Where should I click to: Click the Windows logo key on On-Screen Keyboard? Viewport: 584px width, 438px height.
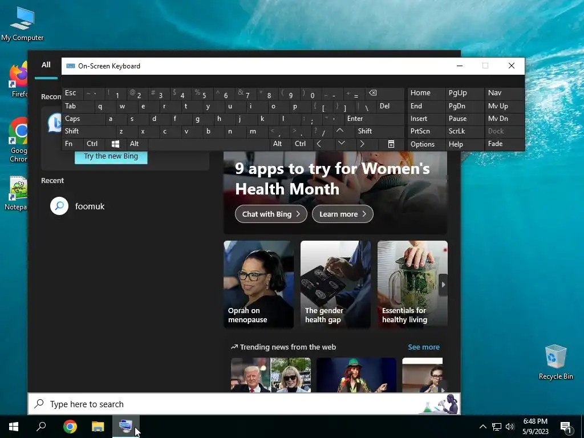[115, 144]
